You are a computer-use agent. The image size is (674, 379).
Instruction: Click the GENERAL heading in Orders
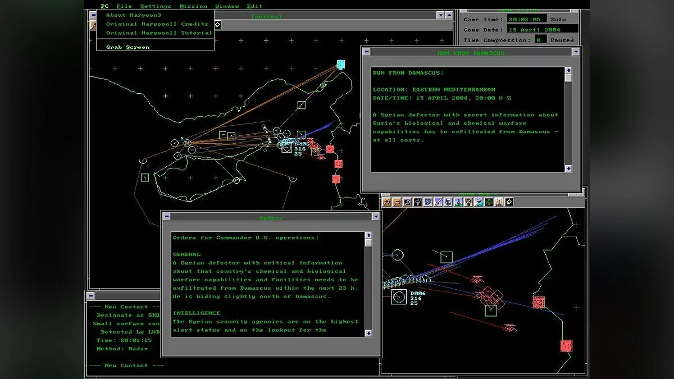186,254
